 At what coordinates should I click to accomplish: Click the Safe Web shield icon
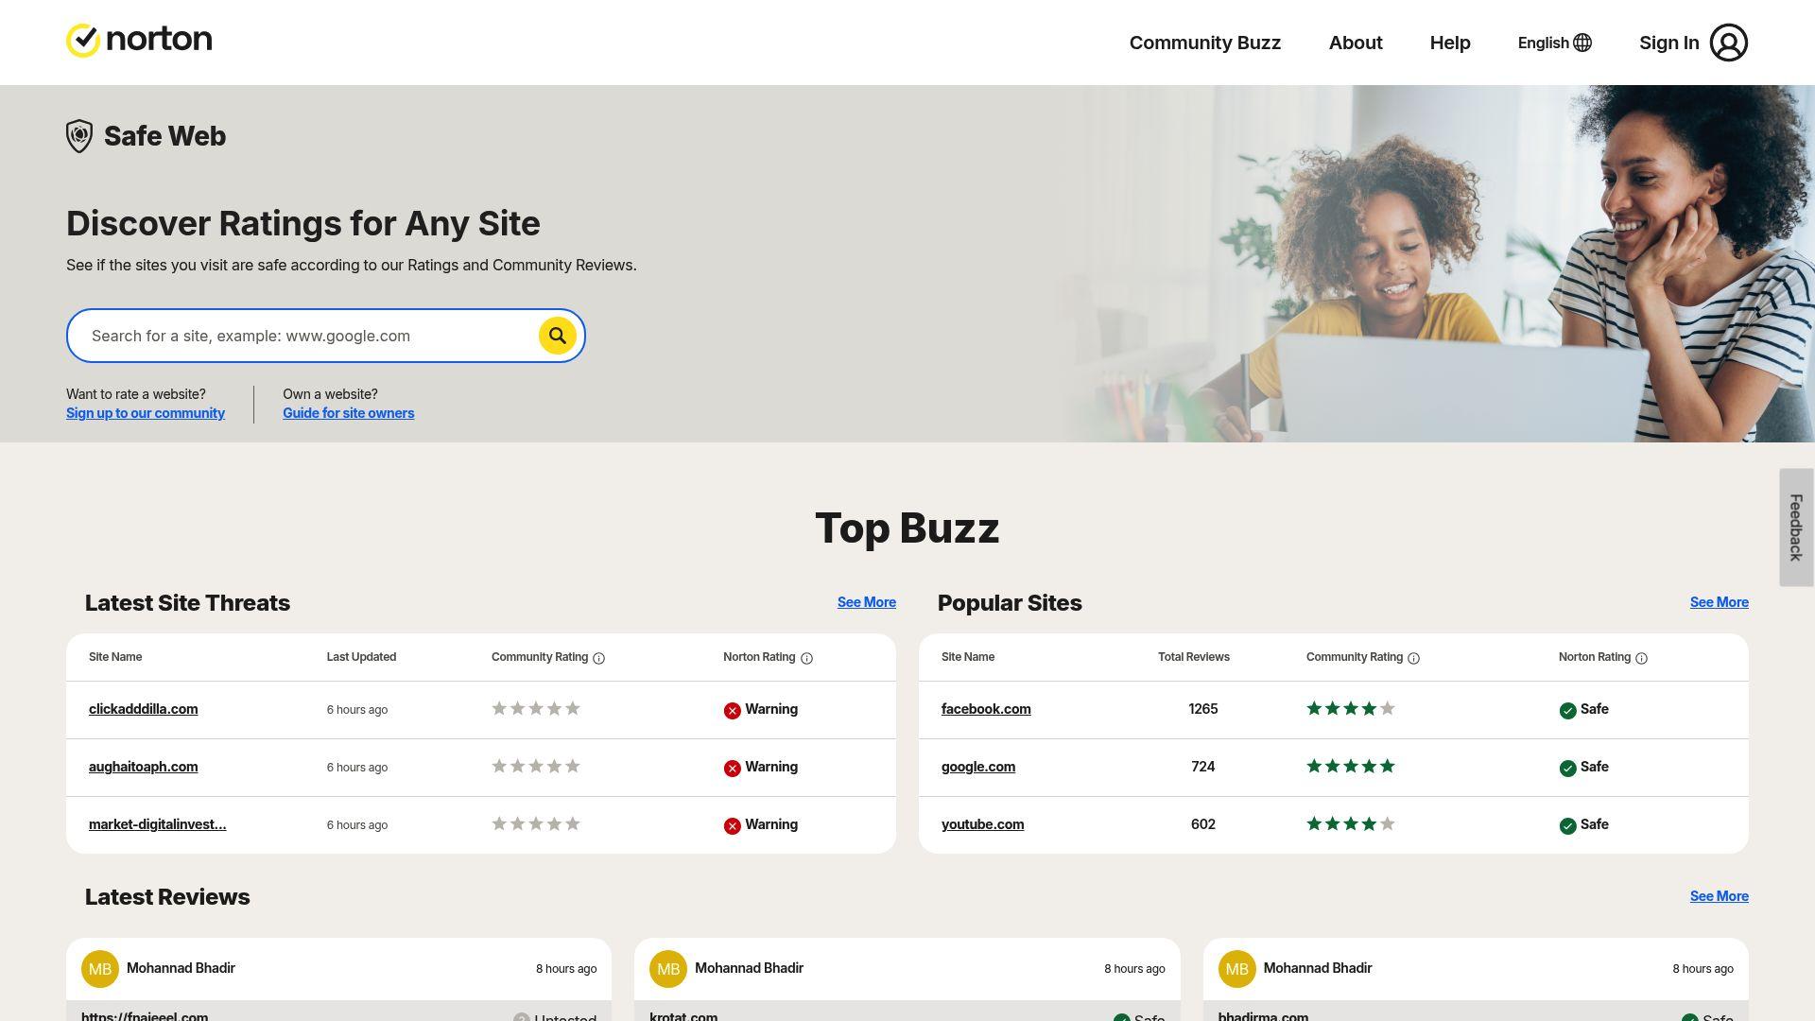(x=78, y=135)
